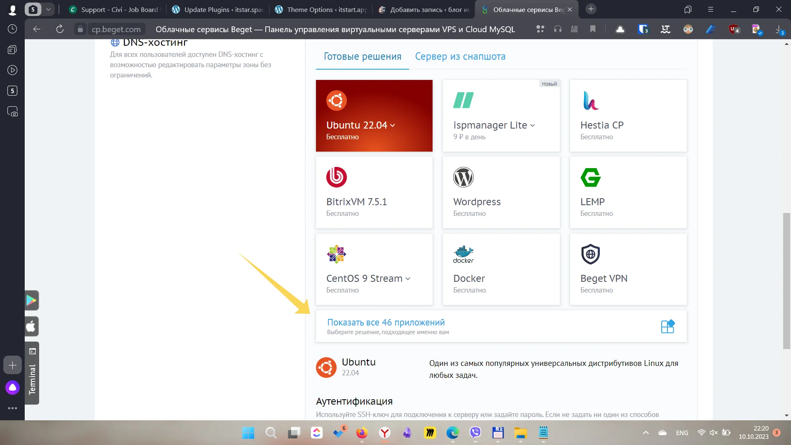Screen dimensions: 791x445
Task: Show site security lock information
Action: [80, 29]
